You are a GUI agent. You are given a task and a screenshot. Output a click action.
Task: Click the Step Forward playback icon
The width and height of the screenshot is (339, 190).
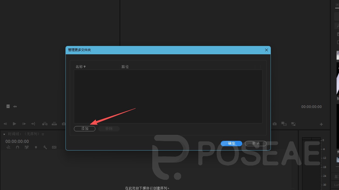click(24, 124)
